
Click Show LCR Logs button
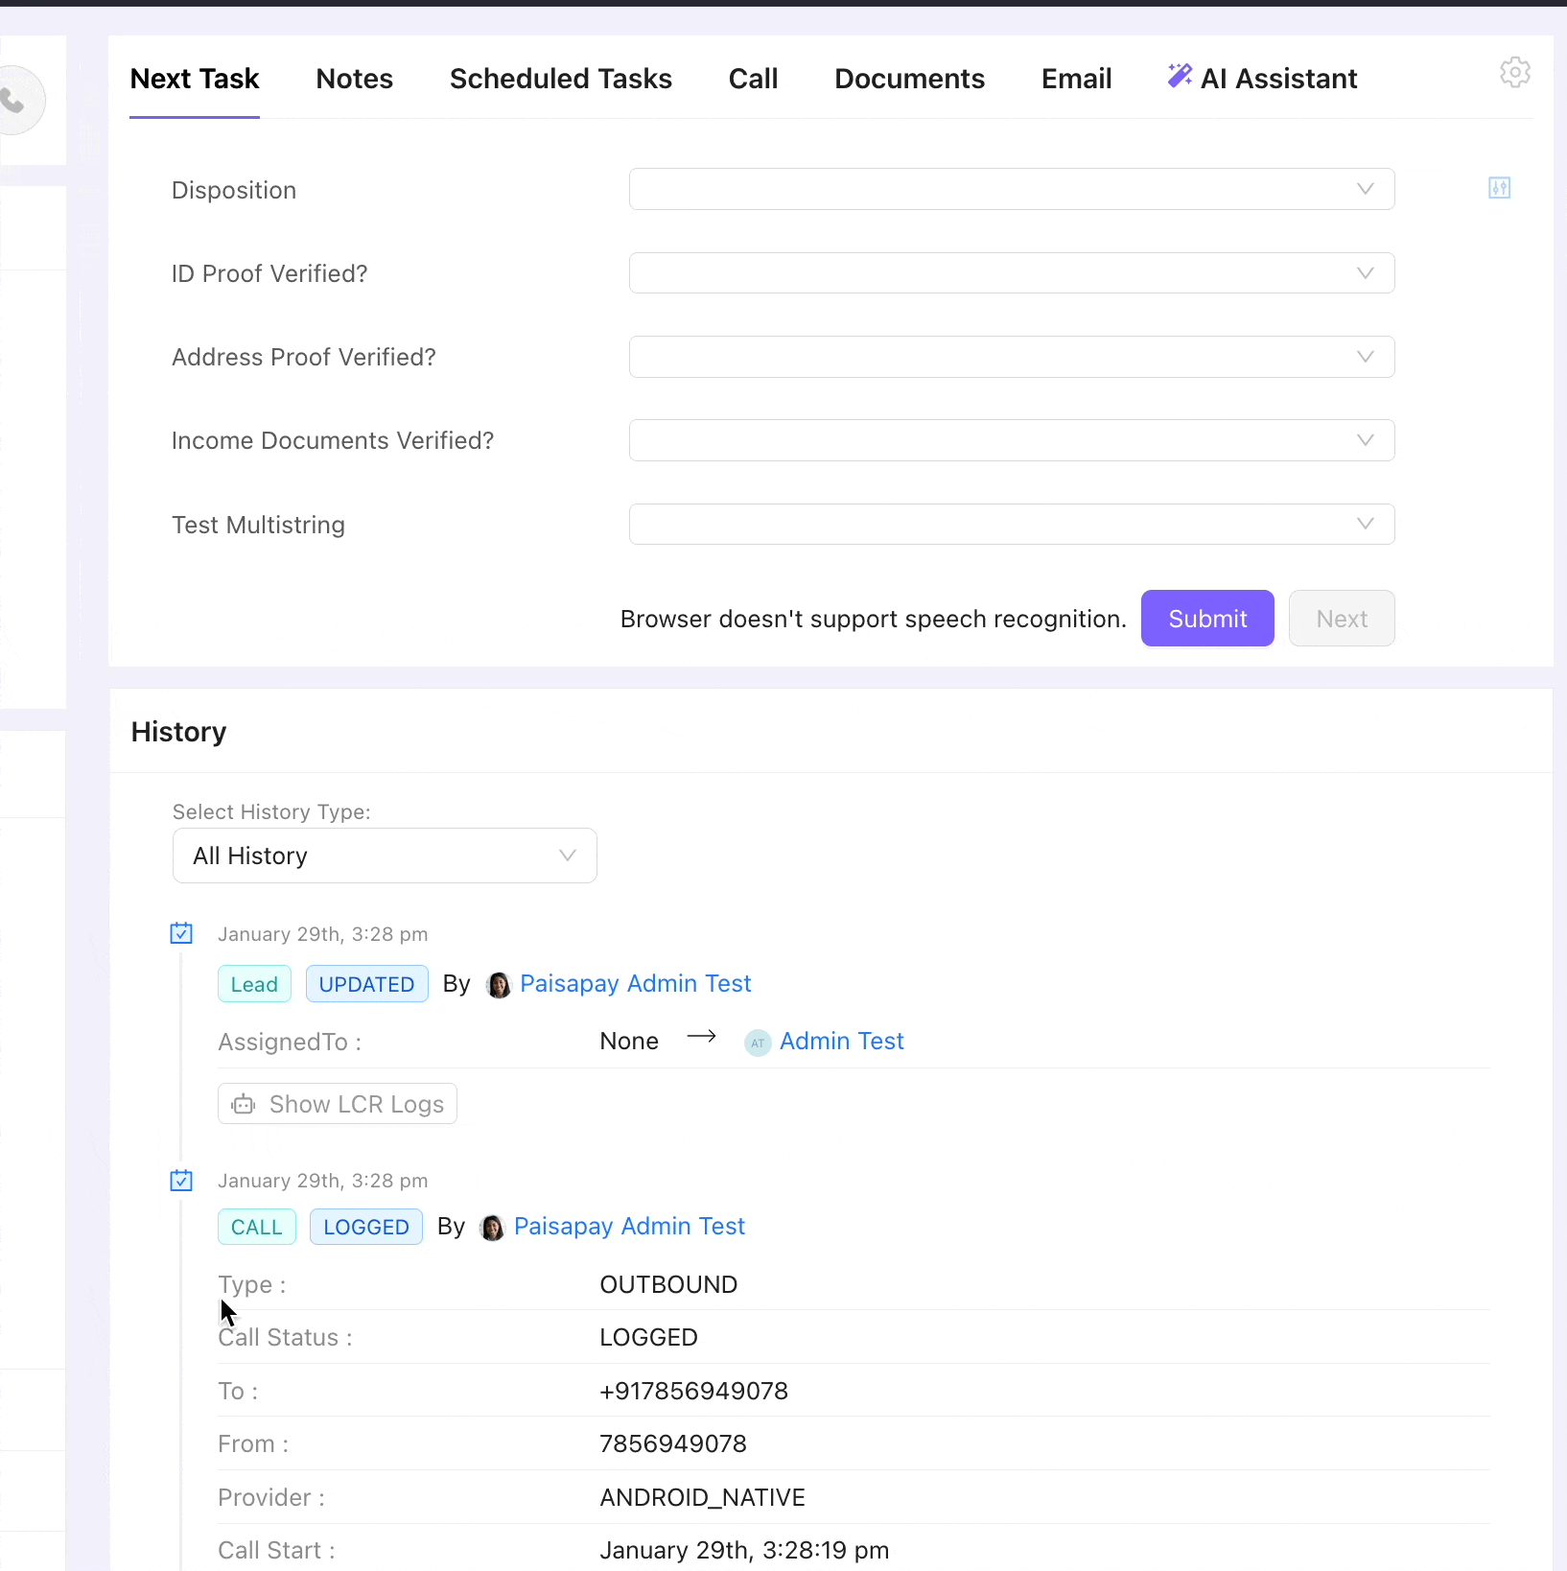tap(338, 1104)
